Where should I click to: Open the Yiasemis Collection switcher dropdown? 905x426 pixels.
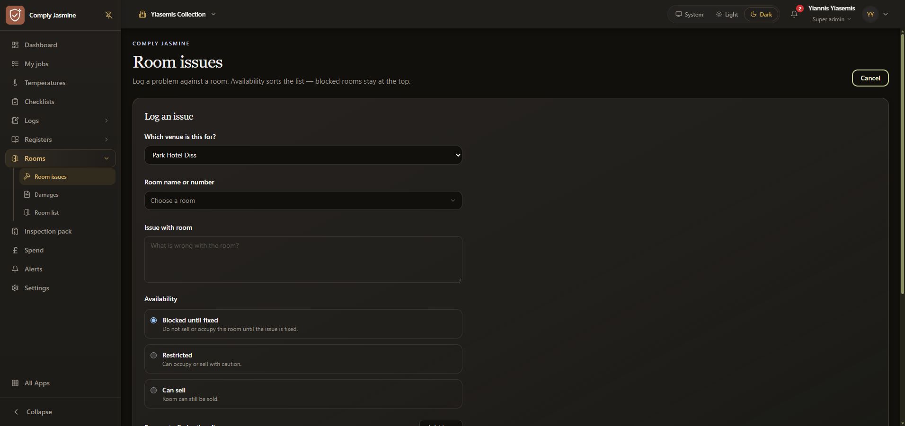click(x=177, y=14)
